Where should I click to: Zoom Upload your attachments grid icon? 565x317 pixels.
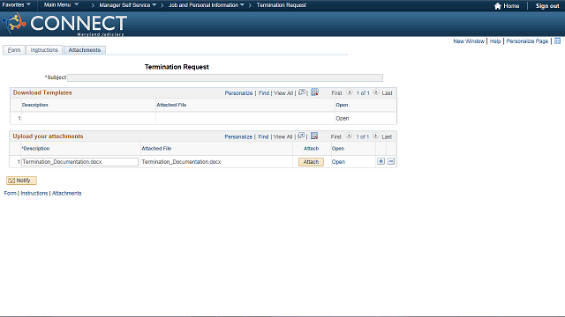click(301, 136)
